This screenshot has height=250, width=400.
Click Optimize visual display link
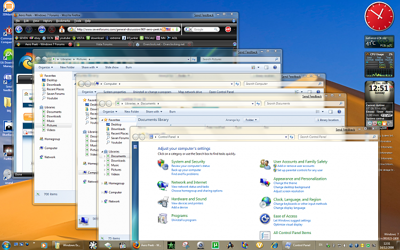click(x=288, y=224)
